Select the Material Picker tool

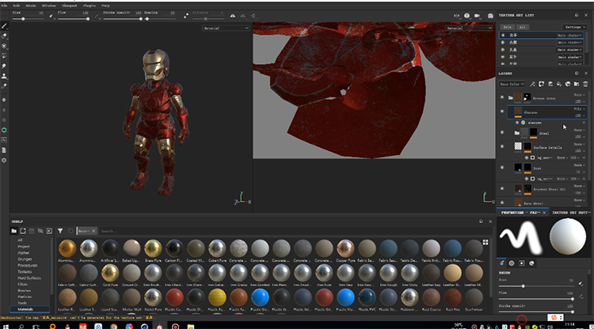[5, 85]
